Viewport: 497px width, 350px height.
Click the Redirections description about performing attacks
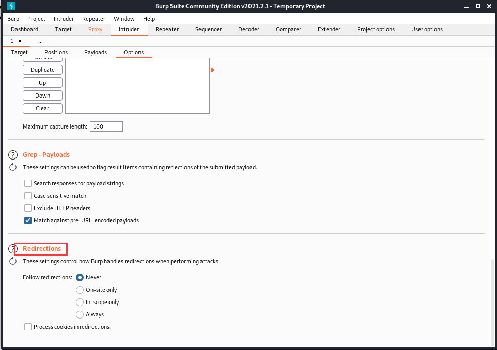click(121, 261)
